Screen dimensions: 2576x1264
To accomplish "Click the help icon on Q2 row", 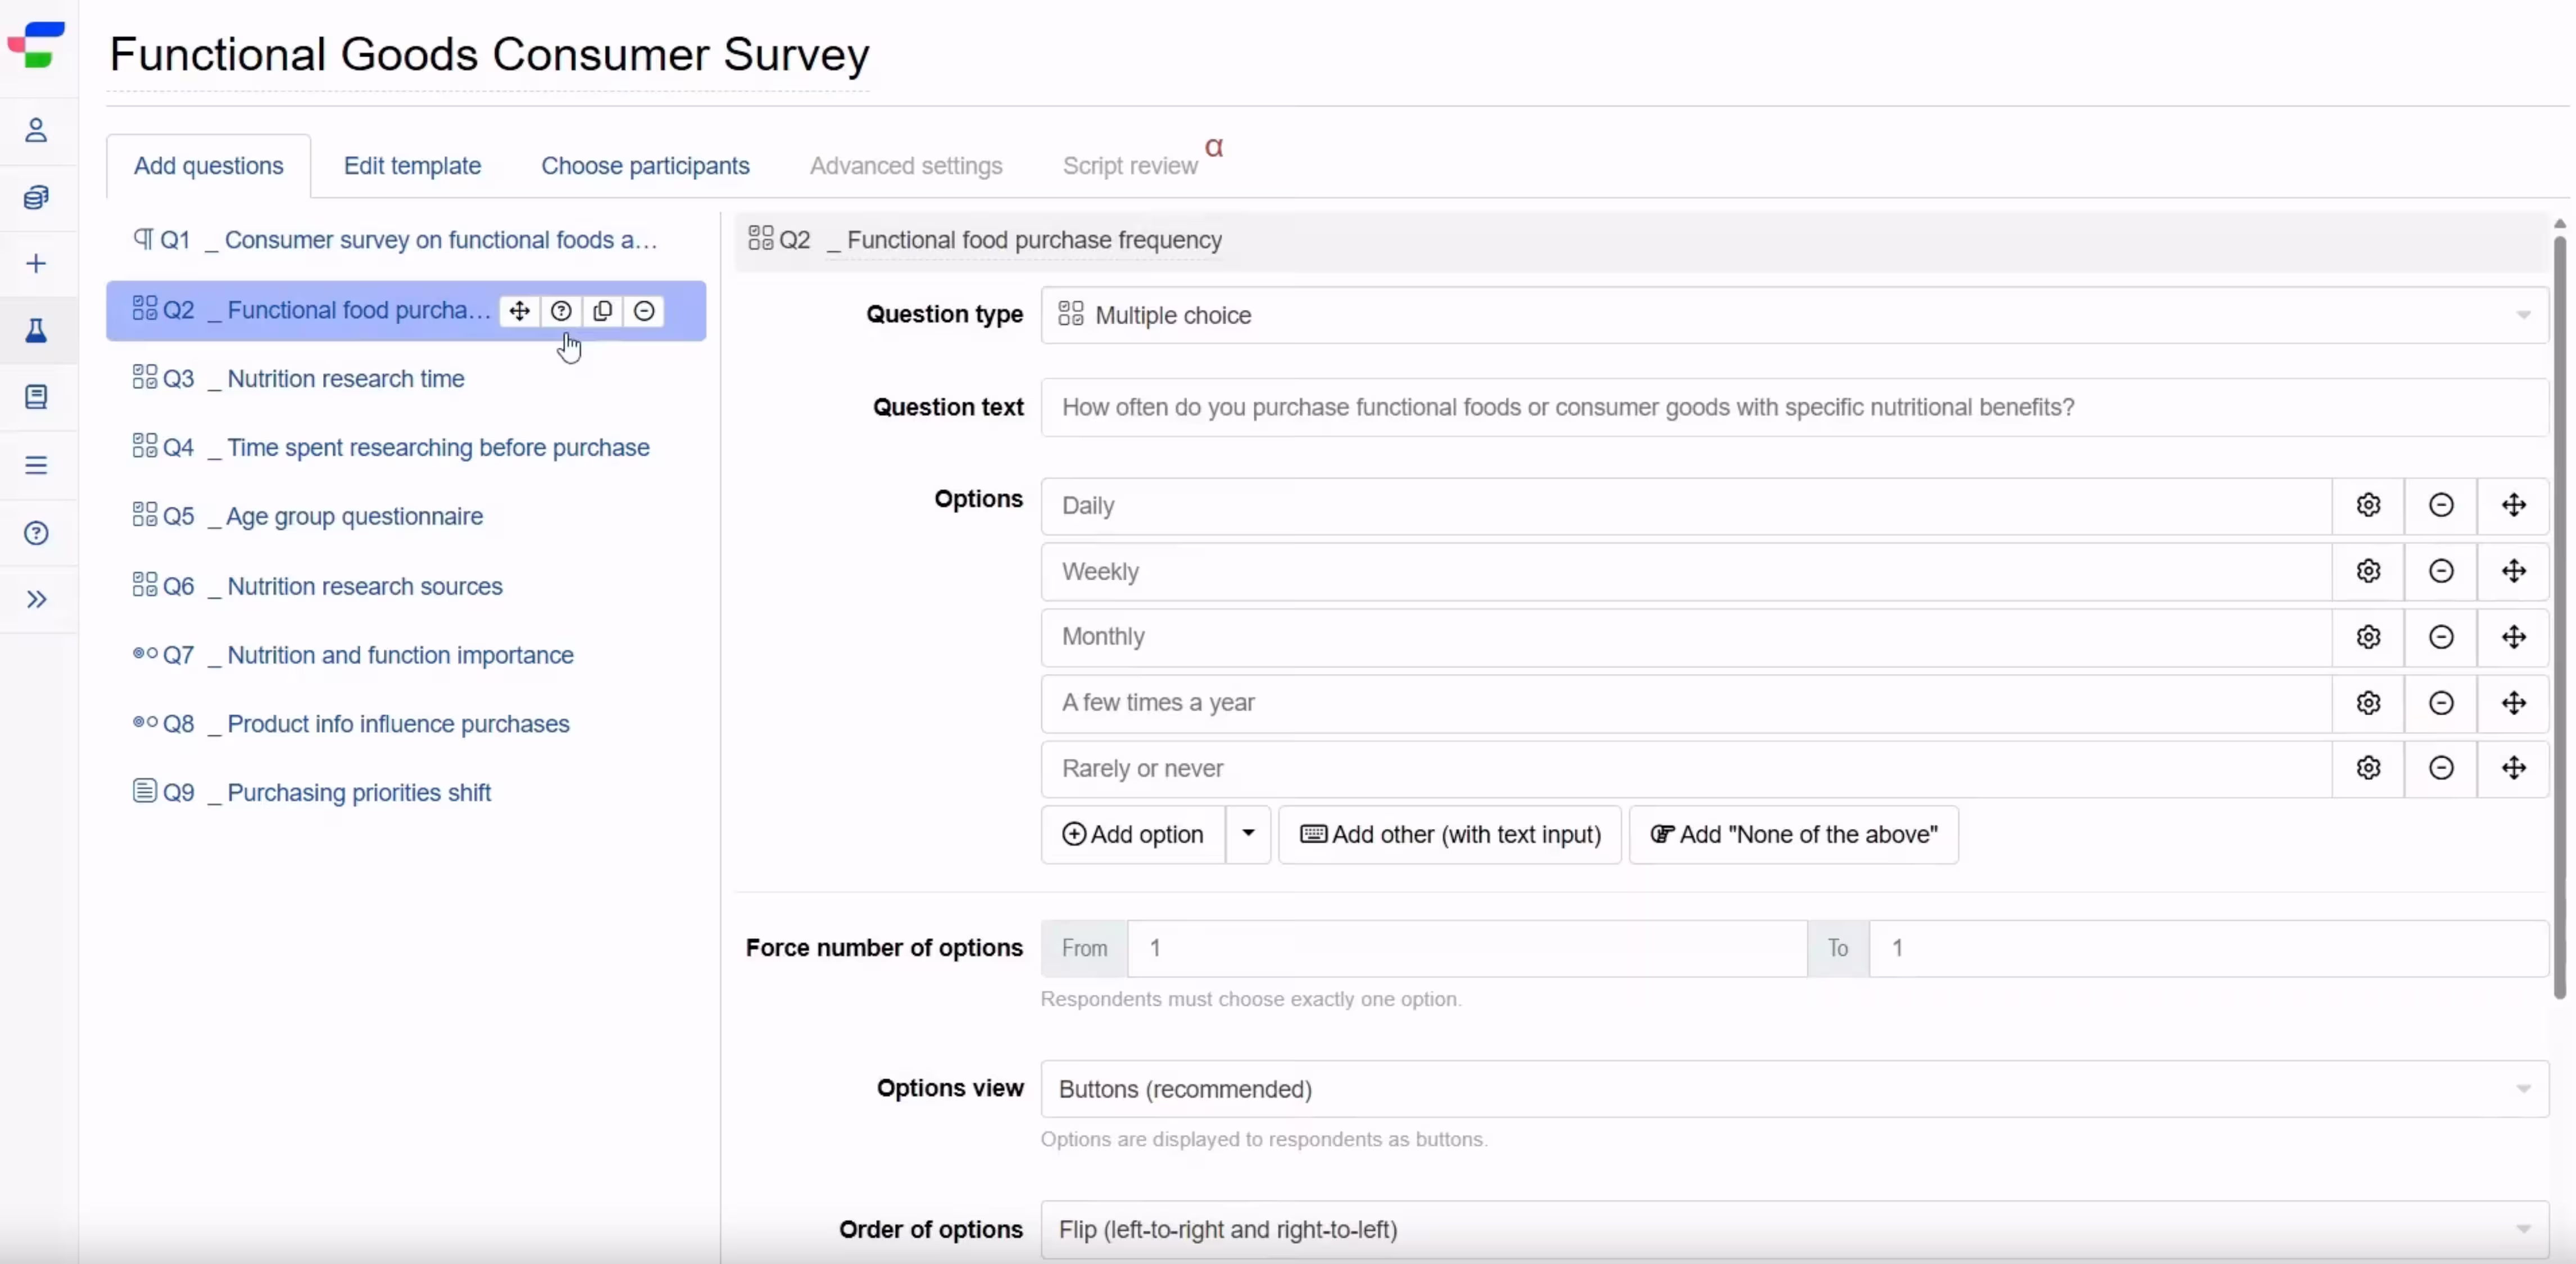I will point(561,311).
